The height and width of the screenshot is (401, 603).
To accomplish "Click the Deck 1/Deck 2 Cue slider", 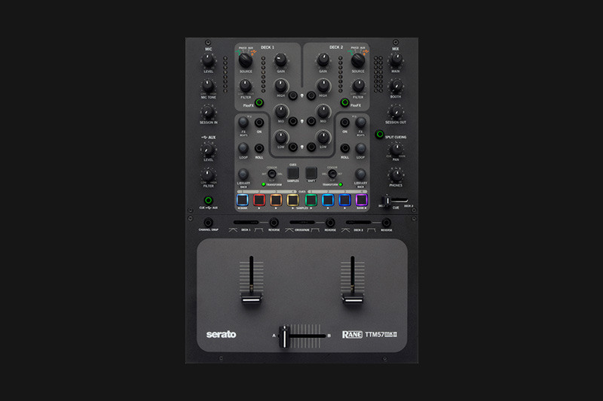I will (x=387, y=201).
